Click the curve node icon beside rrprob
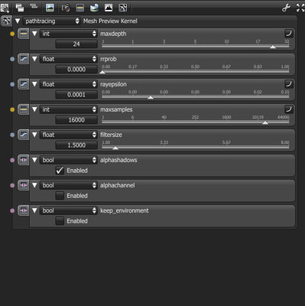The height and width of the screenshot is (306, 305). [24, 59]
